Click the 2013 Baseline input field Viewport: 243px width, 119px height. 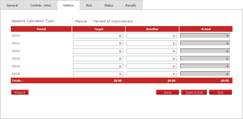pyautogui.click(x=151, y=59)
